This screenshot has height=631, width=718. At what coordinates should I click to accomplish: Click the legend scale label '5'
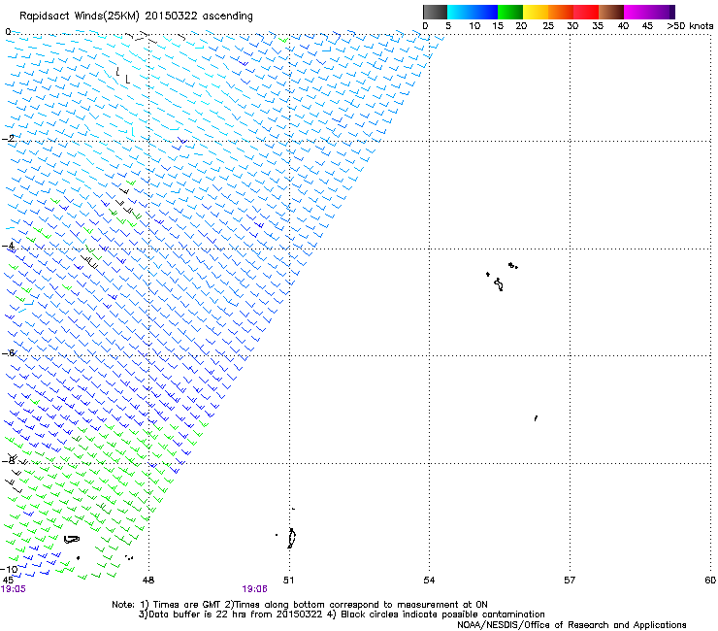pyautogui.click(x=448, y=26)
